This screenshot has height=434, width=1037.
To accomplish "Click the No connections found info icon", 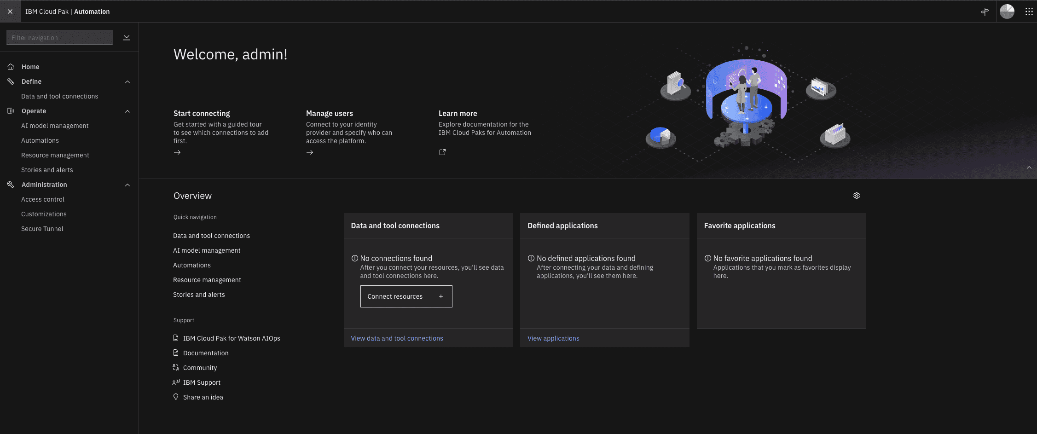I will (x=354, y=258).
